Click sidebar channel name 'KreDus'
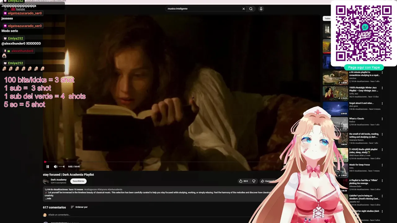This screenshot has width=397, height=223. (352, 121)
